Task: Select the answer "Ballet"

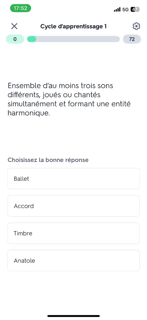Action: click(x=73, y=178)
